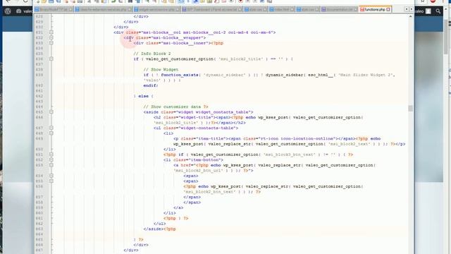Click line number 663 in the gutter
The height and width of the screenshot is (254, 451).
tap(39, 229)
